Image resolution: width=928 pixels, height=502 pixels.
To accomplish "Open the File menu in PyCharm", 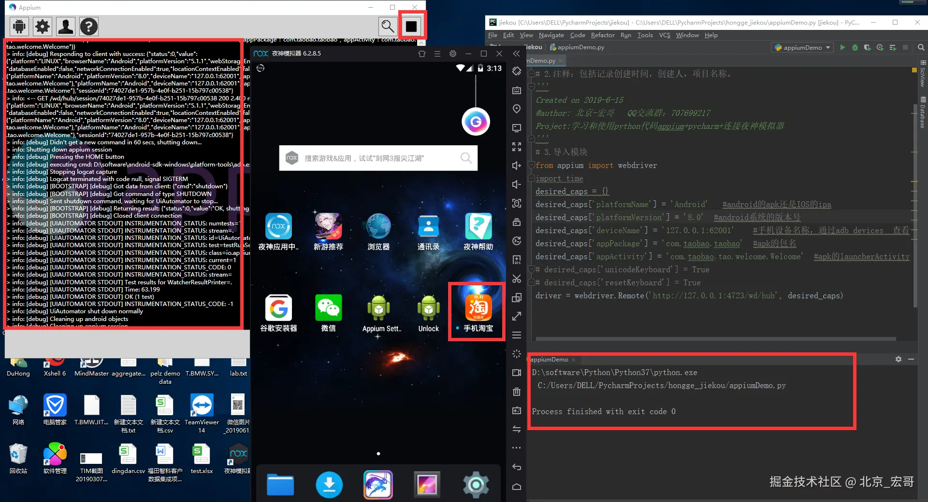I will coord(493,35).
